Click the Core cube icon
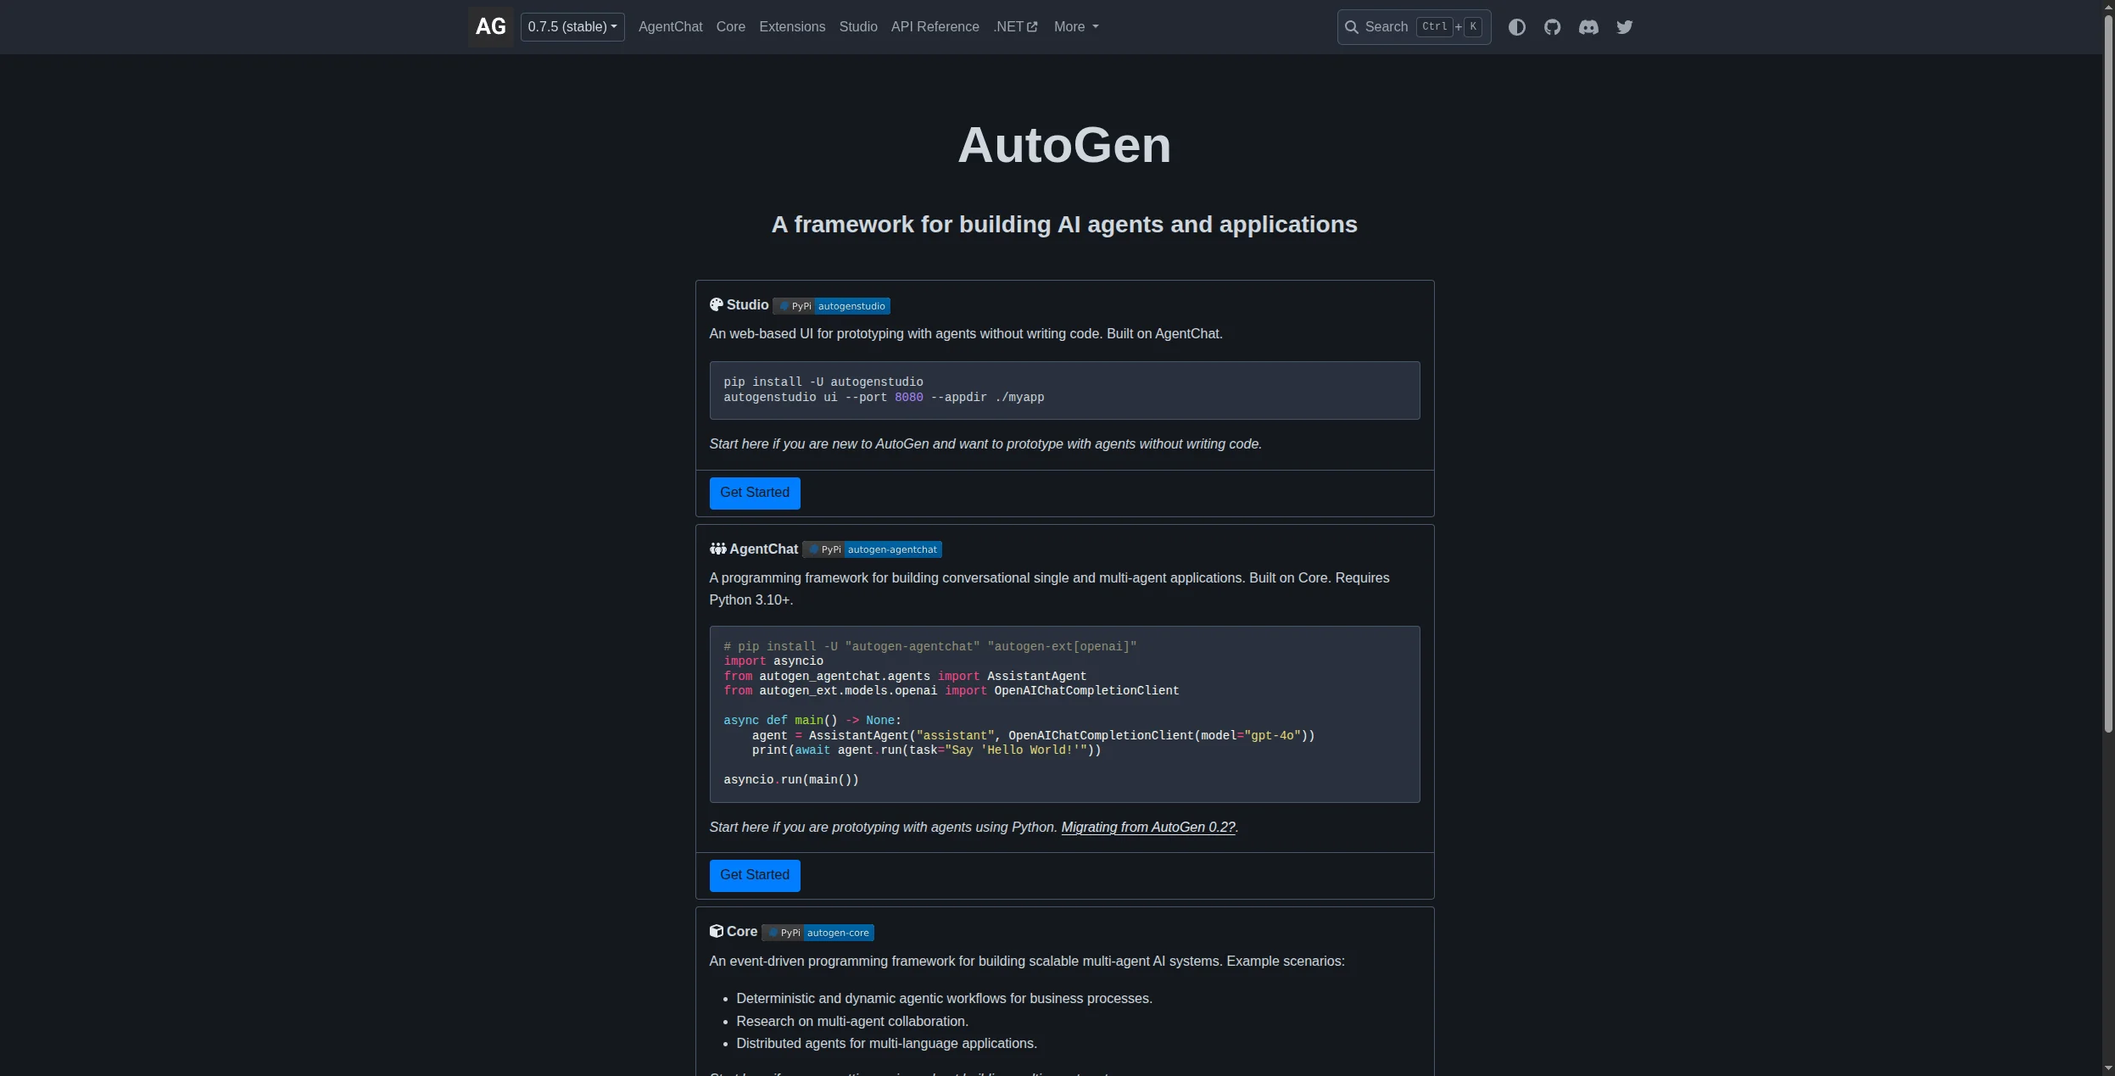This screenshot has height=1076, width=2115. [x=717, y=931]
